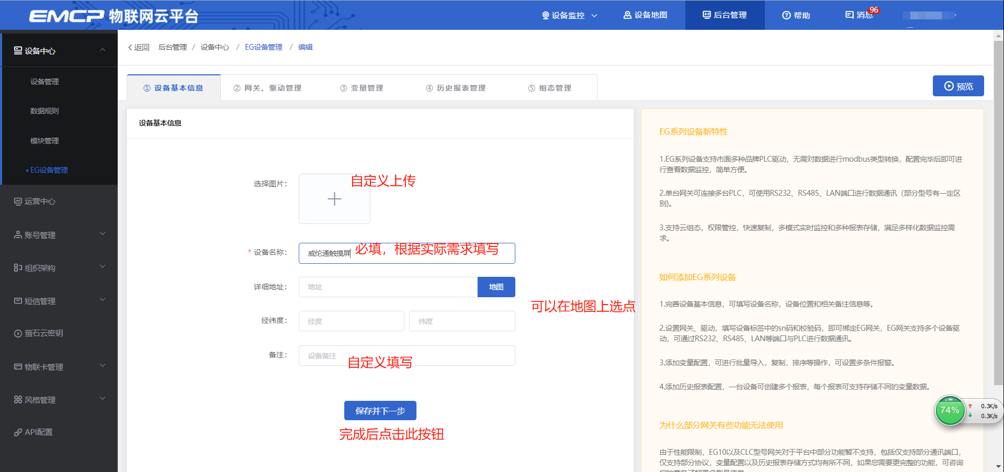Screen dimensions: 1004x472
Task: Click the plus icon to upload image
Action: tap(334, 199)
